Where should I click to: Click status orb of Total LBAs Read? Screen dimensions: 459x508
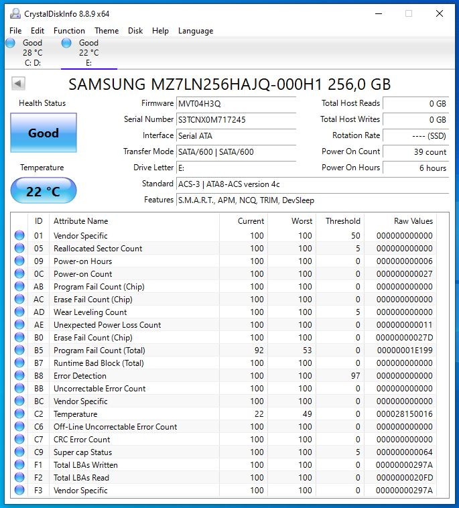pos(19,478)
